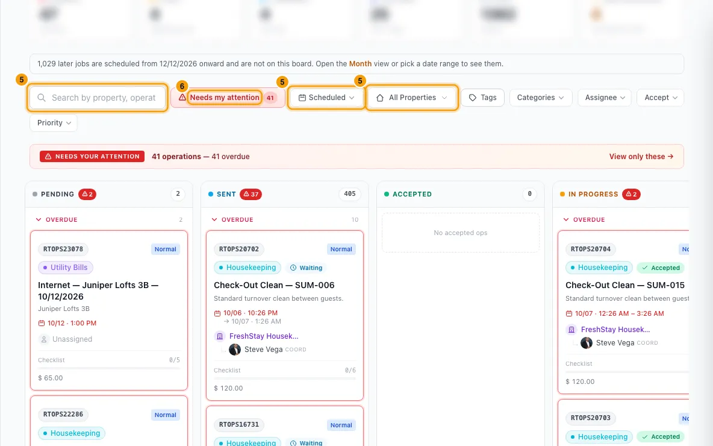Click the magnifier icon in search box
This screenshot has height=446, width=713.
click(42, 98)
